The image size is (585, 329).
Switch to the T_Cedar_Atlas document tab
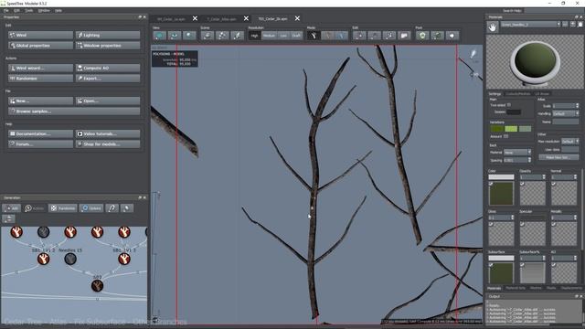click(x=221, y=18)
